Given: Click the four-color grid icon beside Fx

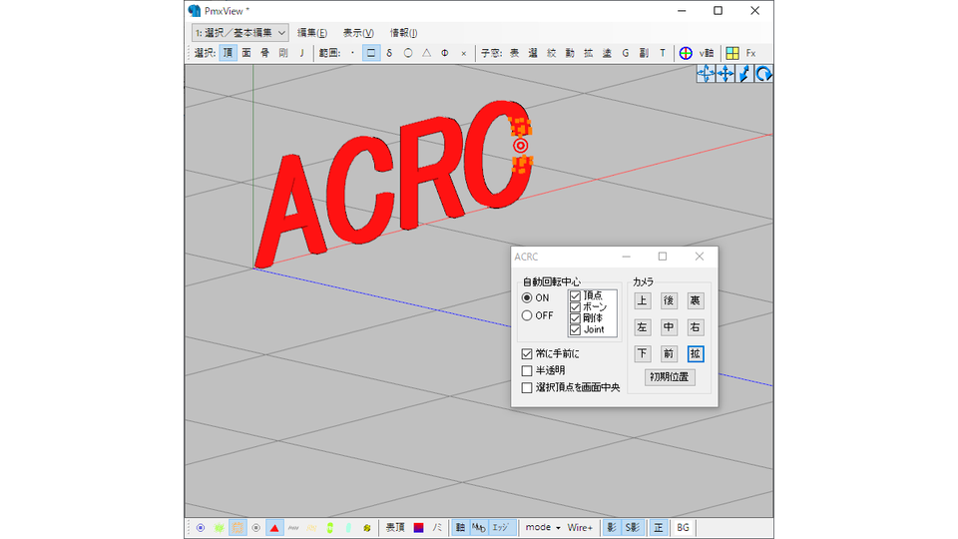Looking at the screenshot, I should pos(732,53).
